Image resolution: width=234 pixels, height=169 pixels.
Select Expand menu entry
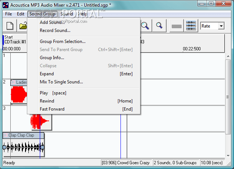click(84, 74)
